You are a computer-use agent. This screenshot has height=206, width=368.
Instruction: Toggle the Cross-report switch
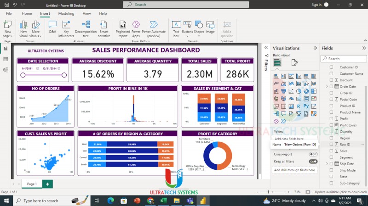tap(313, 154)
